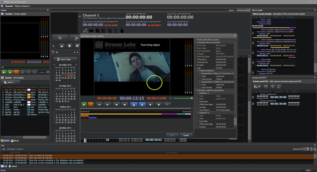Click the blue mark-out button in Edit Block dialog
This screenshot has height=172, width=317.
point(142,104)
